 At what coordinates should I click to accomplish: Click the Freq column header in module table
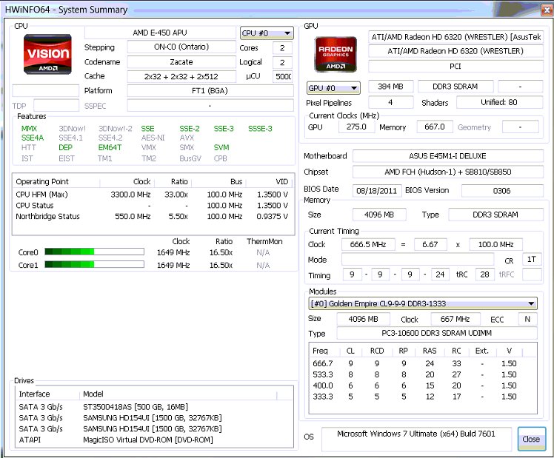324,351
